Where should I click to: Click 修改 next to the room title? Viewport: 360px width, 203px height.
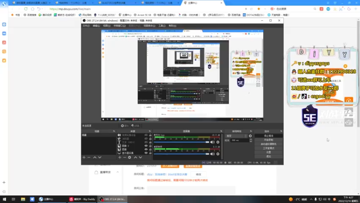(x=198, y=175)
